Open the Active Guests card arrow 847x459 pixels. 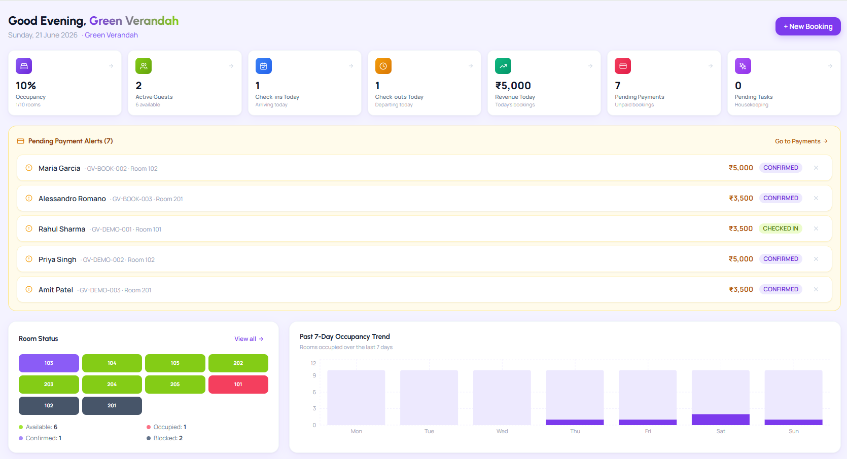tap(231, 66)
